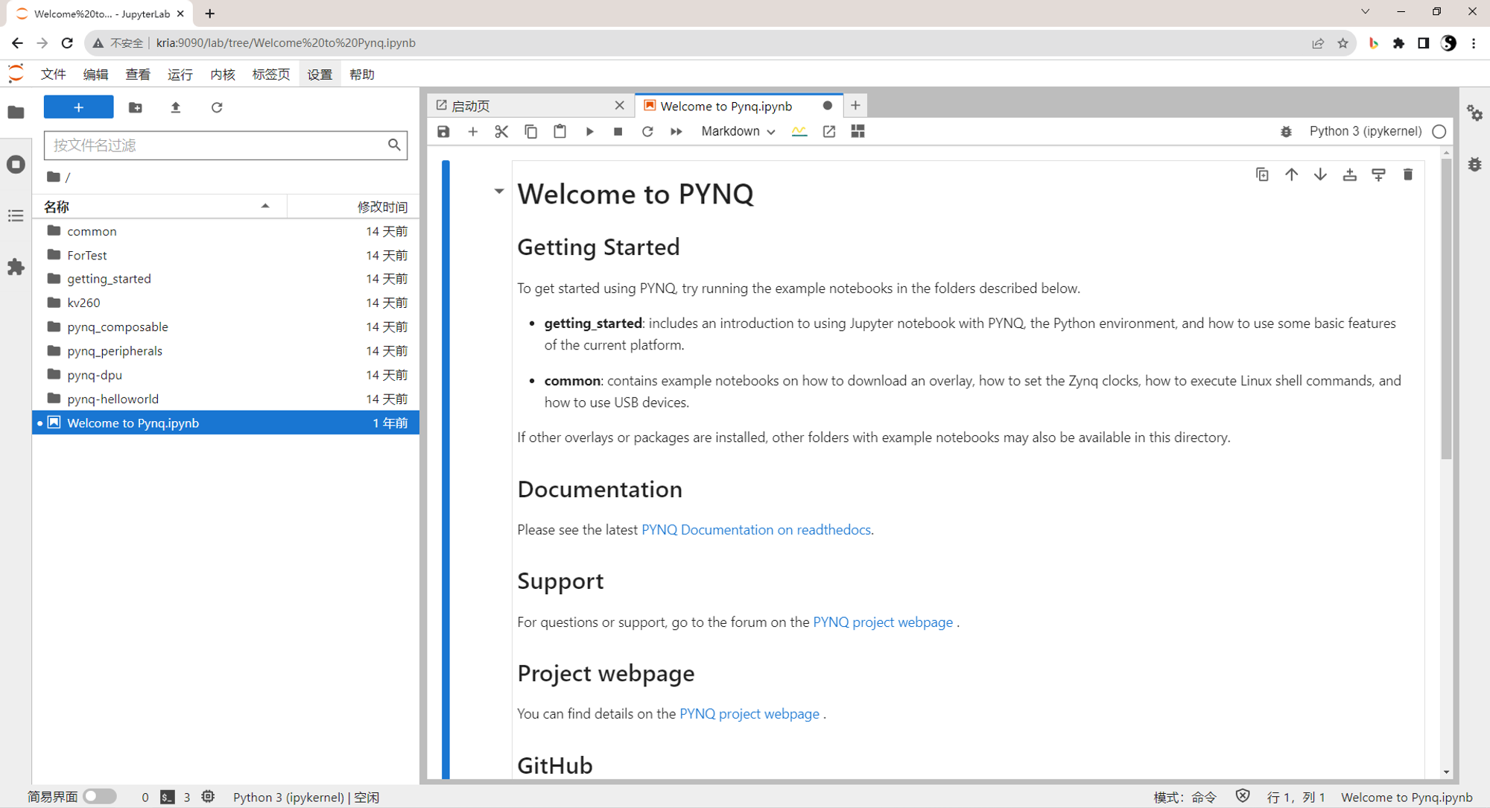Open the Extension Manager puzzle icon in the sidebar
The height and width of the screenshot is (808, 1490).
[x=16, y=267]
